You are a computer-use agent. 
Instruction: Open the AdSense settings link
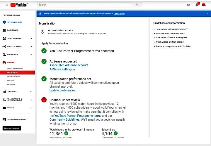click(x=61, y=69)
